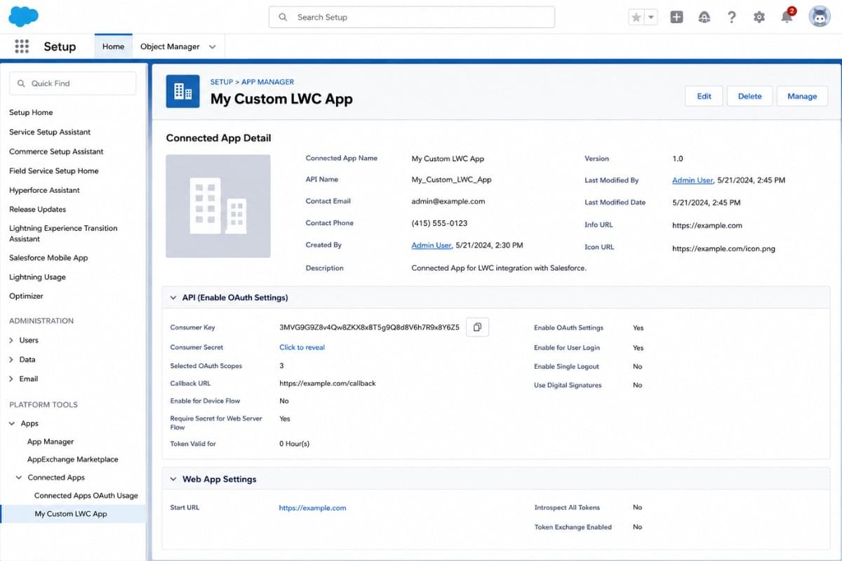The width and height of the screenshot is (842, 561).
Task: Copy the Consumer Key with copy icon
Action: (x=477, y=327)
